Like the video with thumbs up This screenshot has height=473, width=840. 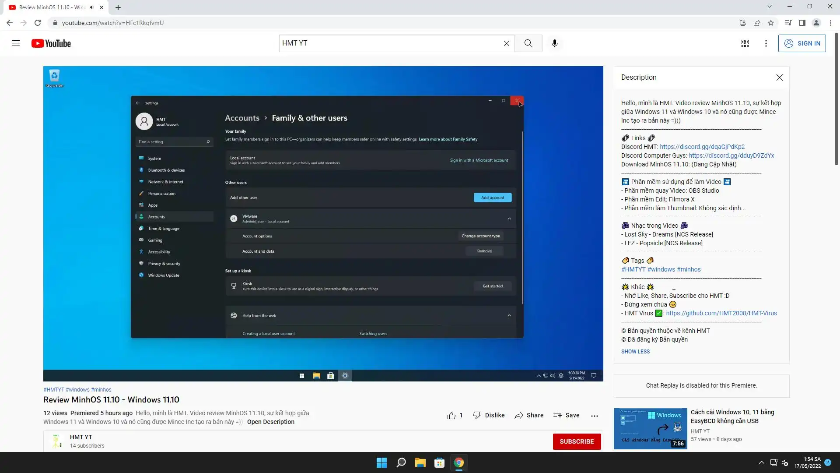451,416
